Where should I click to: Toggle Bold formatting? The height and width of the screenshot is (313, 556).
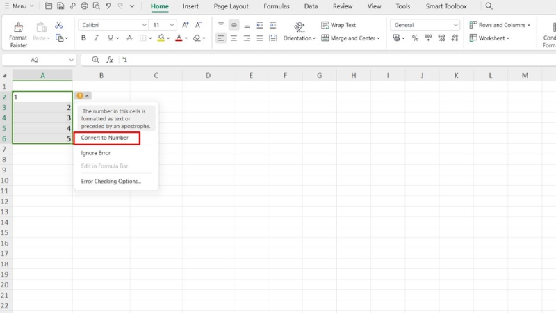click(84, 38)
